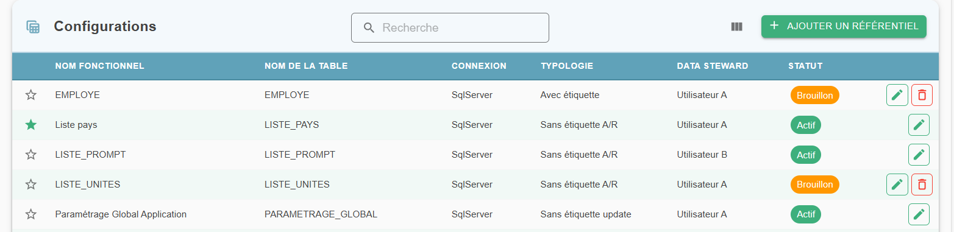
Task: Edit the Liste pays configuration
Action: (x=919, y=125)
